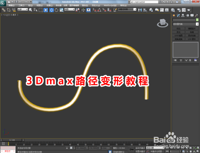Click the 自动关键点 button

[x=140, y=148]
